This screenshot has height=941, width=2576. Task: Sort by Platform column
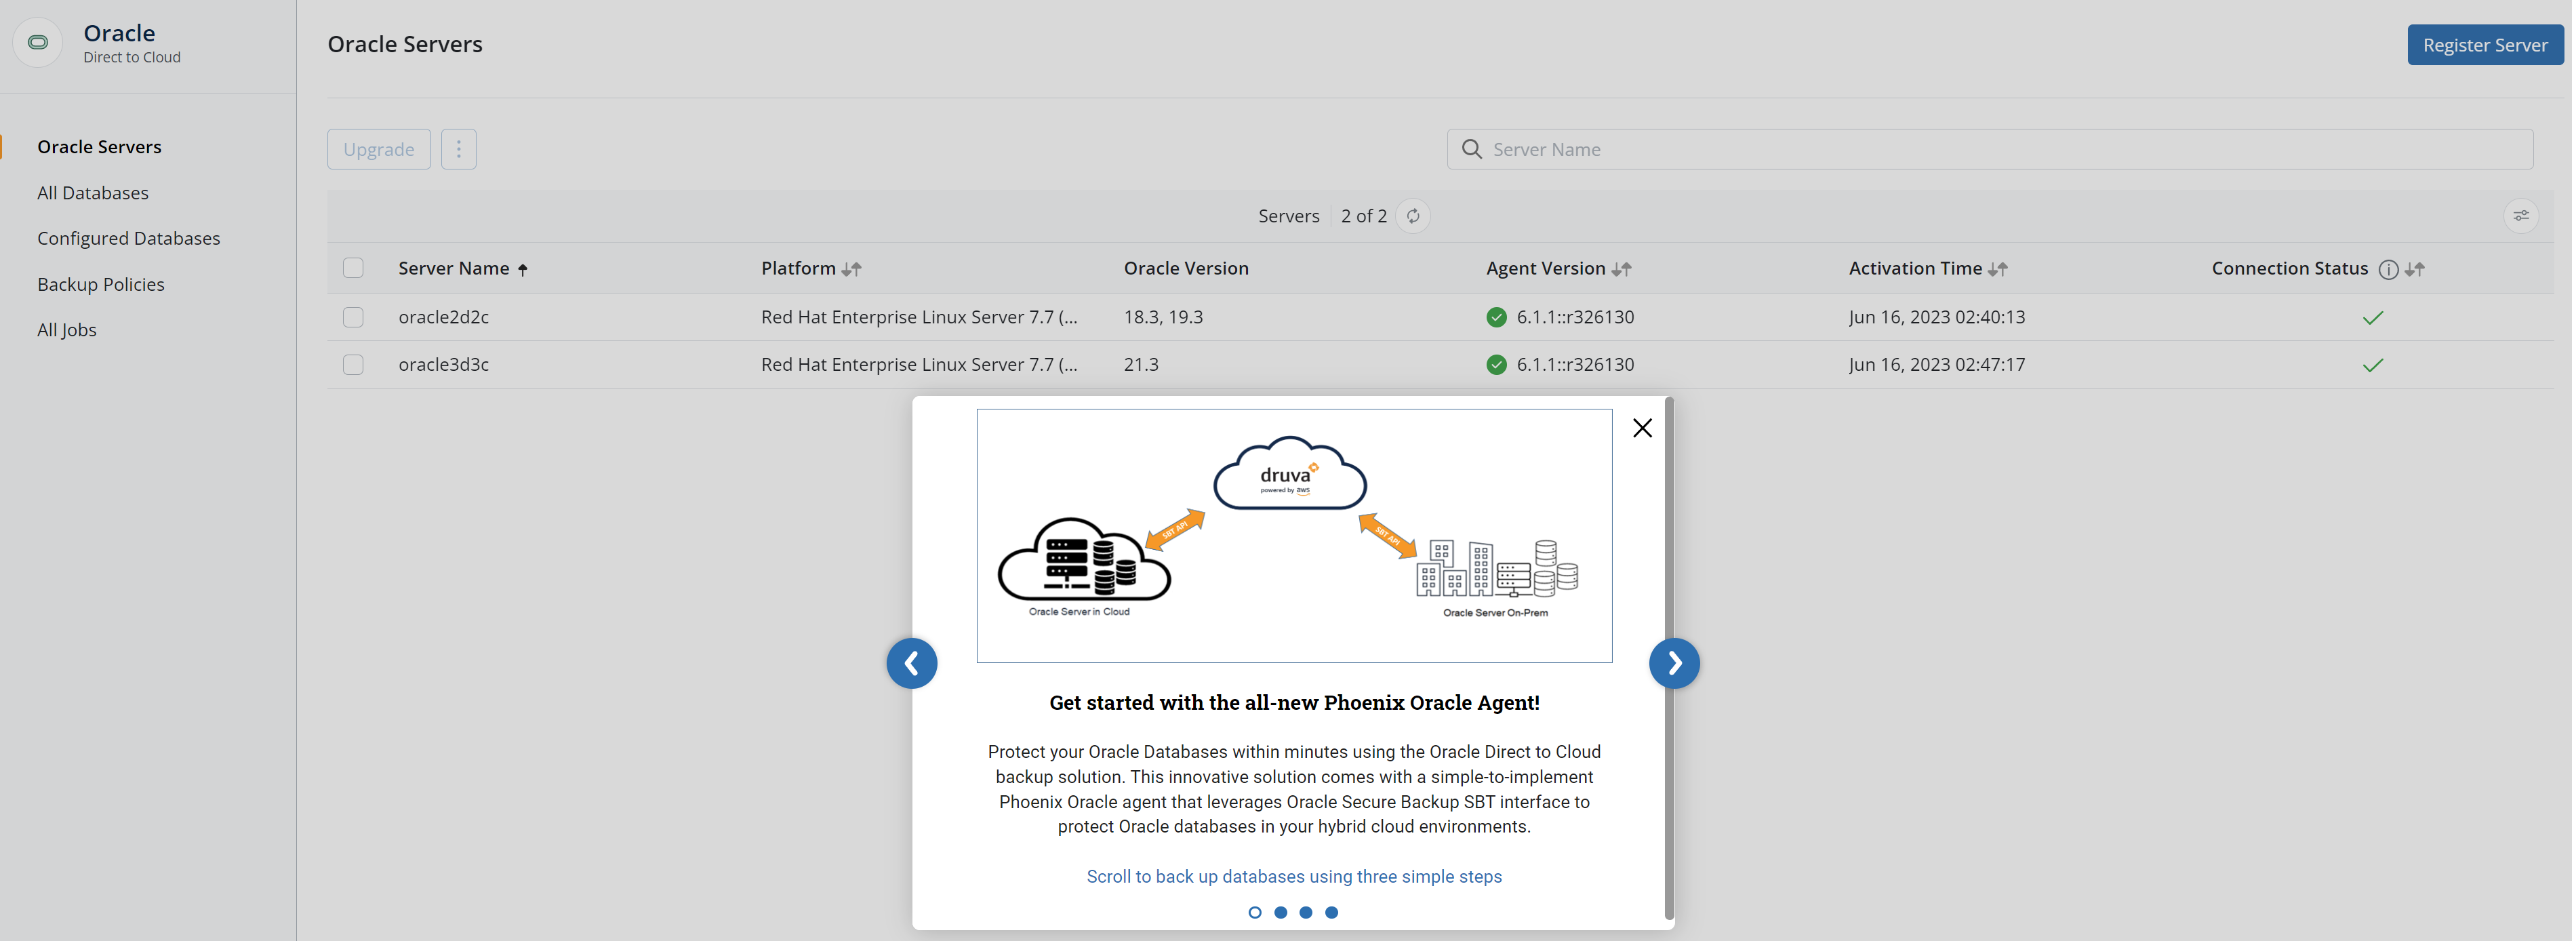click(852, 269)
